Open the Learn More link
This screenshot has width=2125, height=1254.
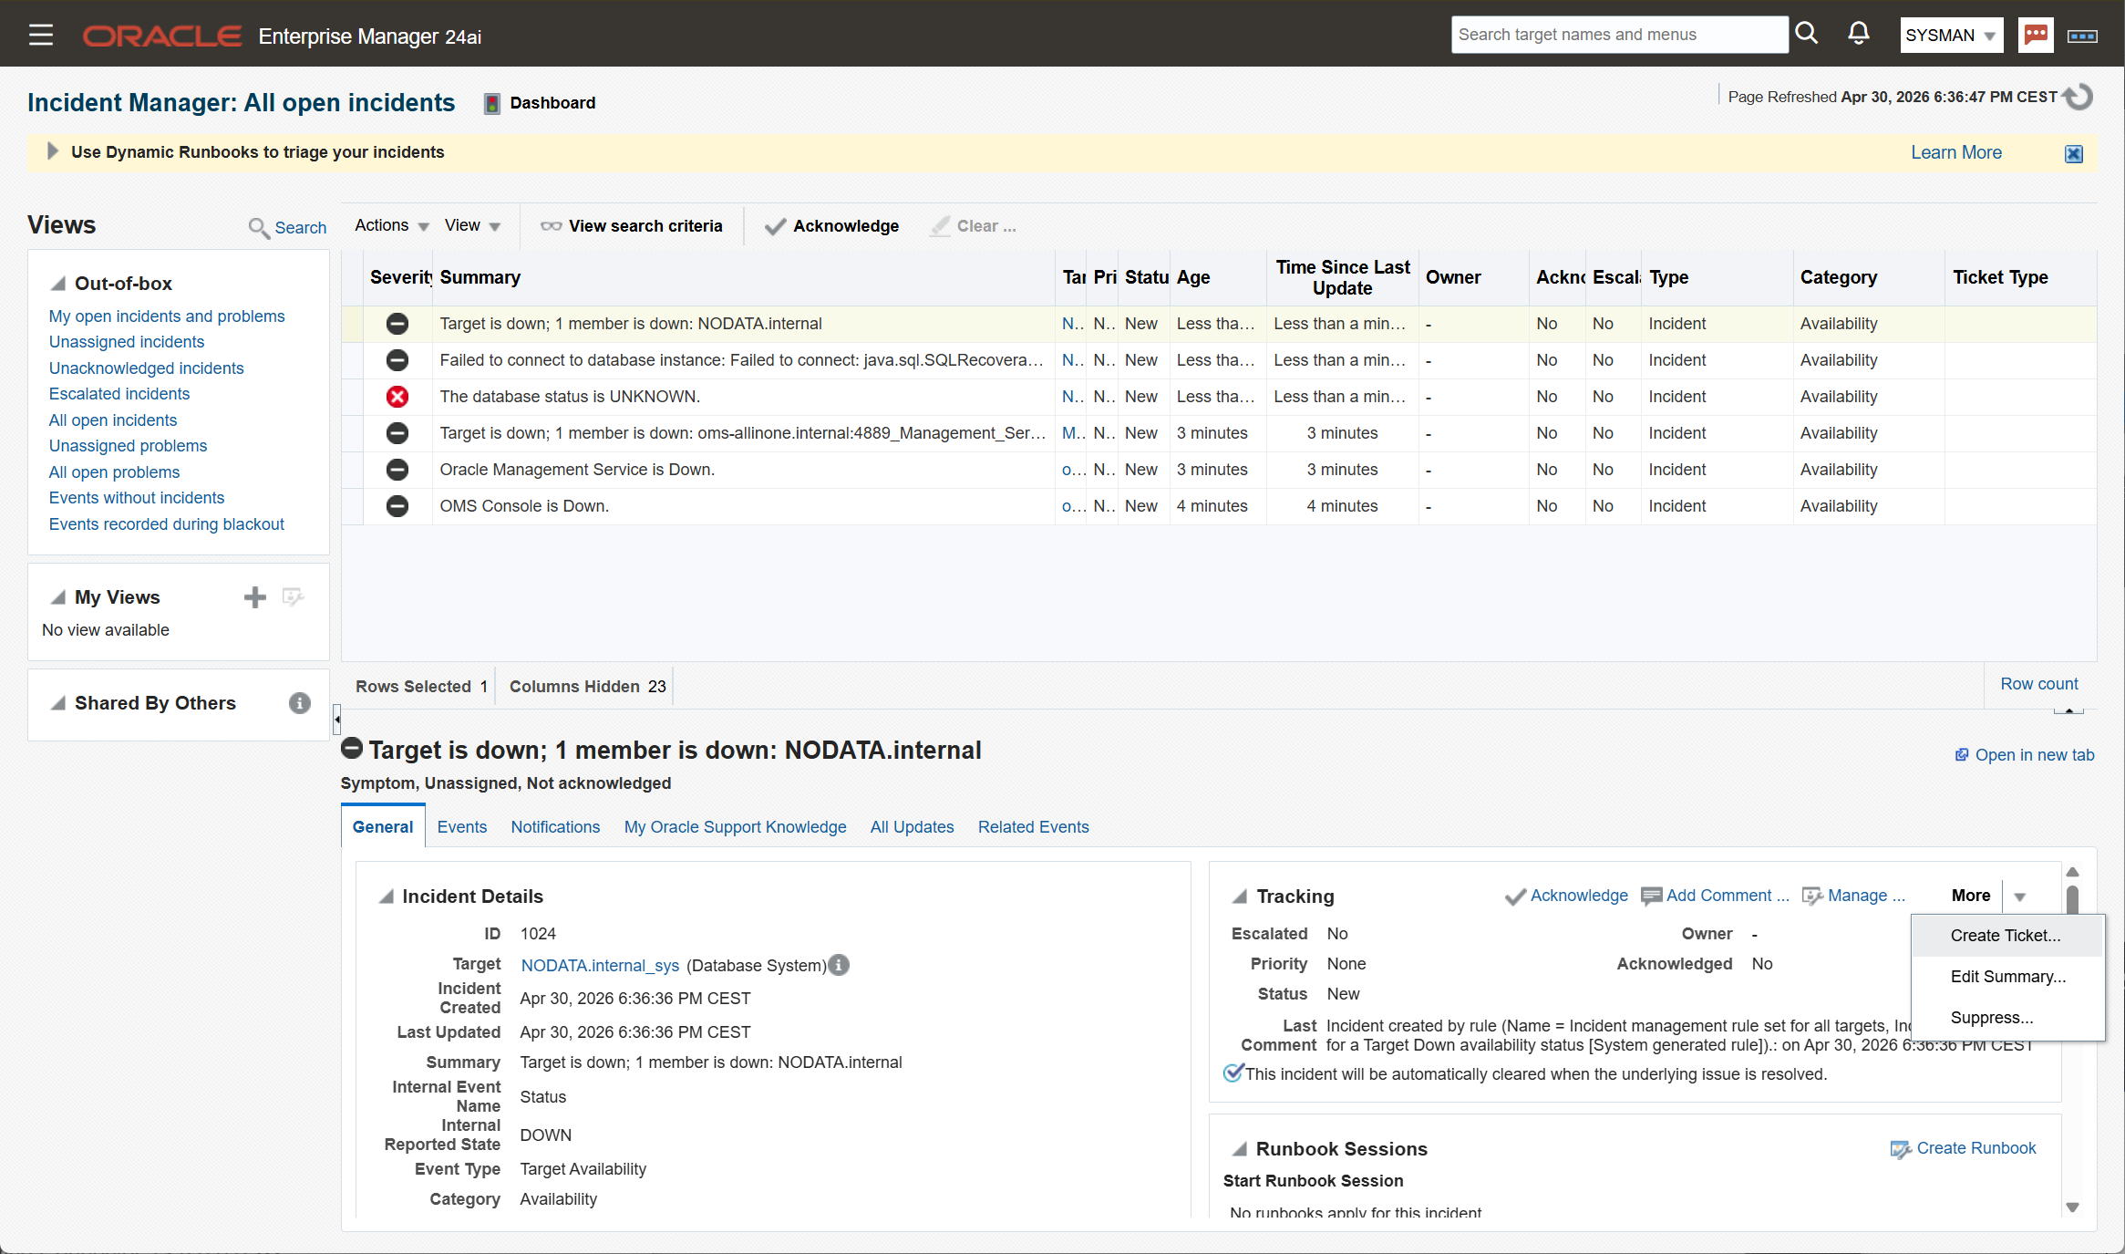(x=1956, y=152)
